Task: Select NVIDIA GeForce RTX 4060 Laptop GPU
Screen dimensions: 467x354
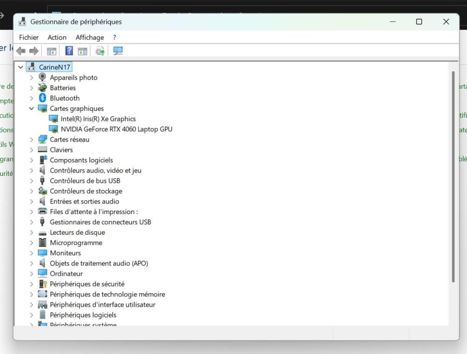Action: tap(116, 129)
